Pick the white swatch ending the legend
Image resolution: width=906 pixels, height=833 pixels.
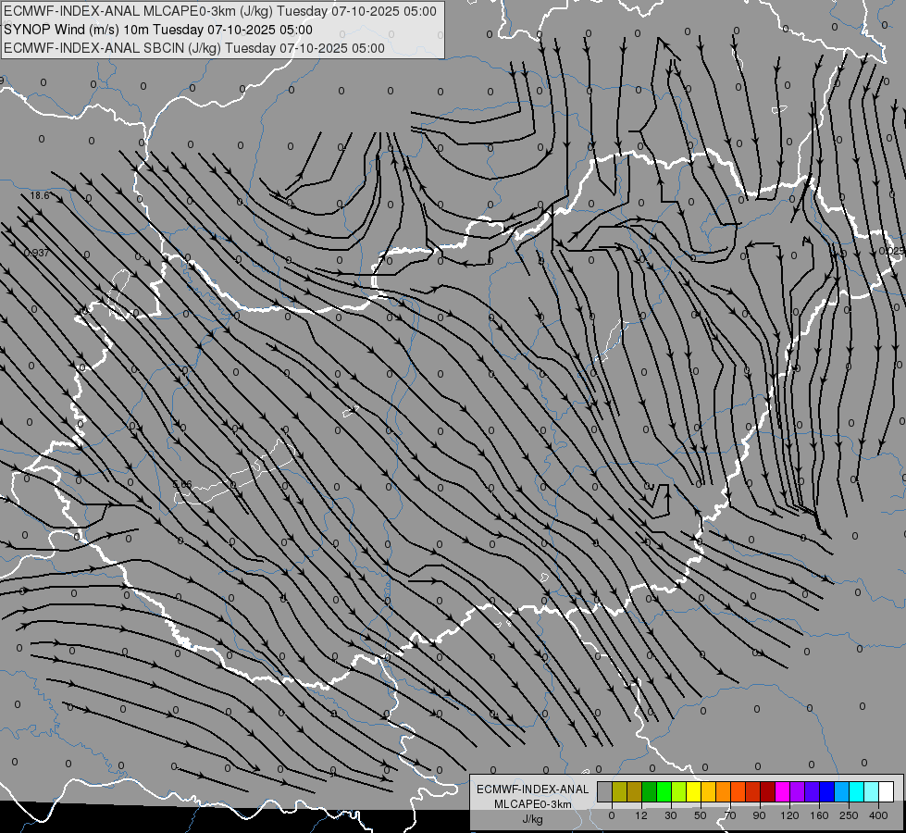pos(887,791)
